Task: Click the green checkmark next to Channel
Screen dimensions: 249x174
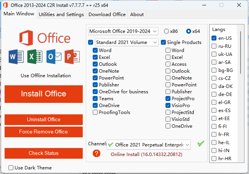Action: click(x=201, y=144)
